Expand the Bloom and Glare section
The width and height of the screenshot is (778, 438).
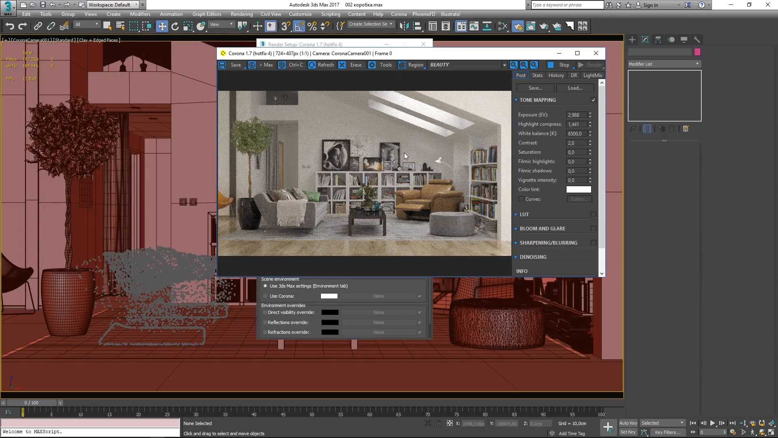542,228
